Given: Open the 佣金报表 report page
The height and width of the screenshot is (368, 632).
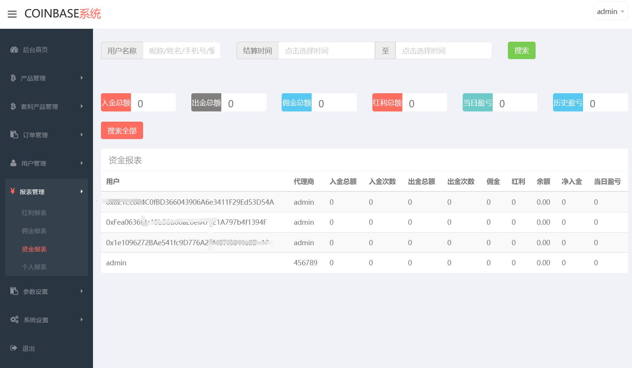Looking at the screenshot, I should coord(34,231).
